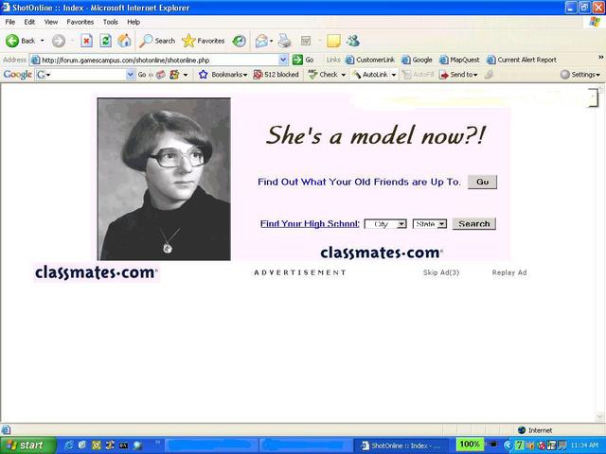
Task: Open the CustomerLink links bar shortcut
Action: 370,60
